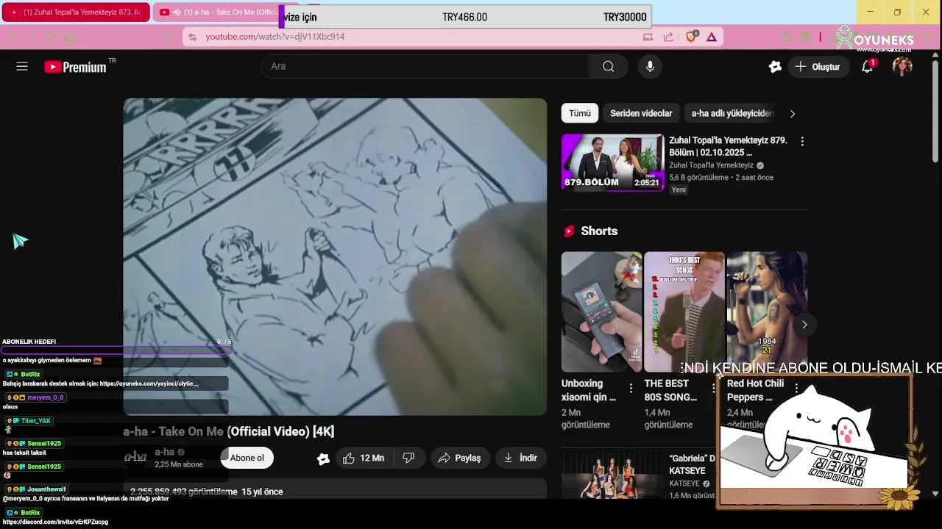Viewport: 942px width, 529px height.
Task: Open the site info icon in address bar
Action: point(192,37)
